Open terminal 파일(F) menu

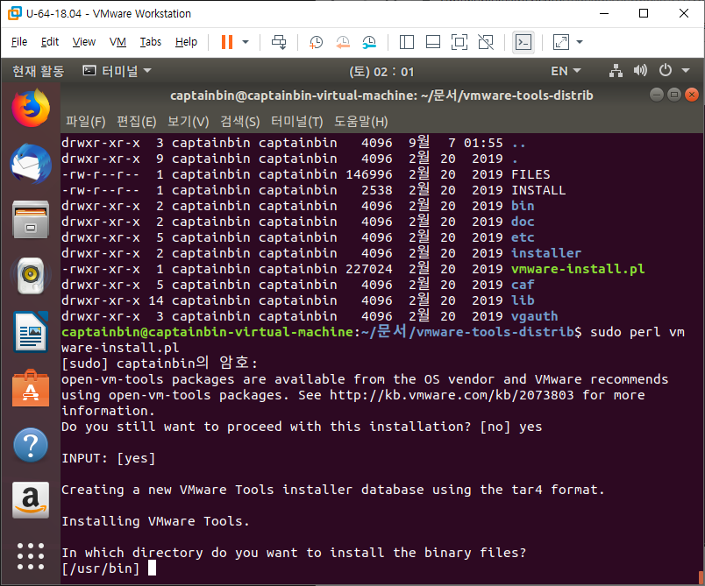tap(85, 122)
